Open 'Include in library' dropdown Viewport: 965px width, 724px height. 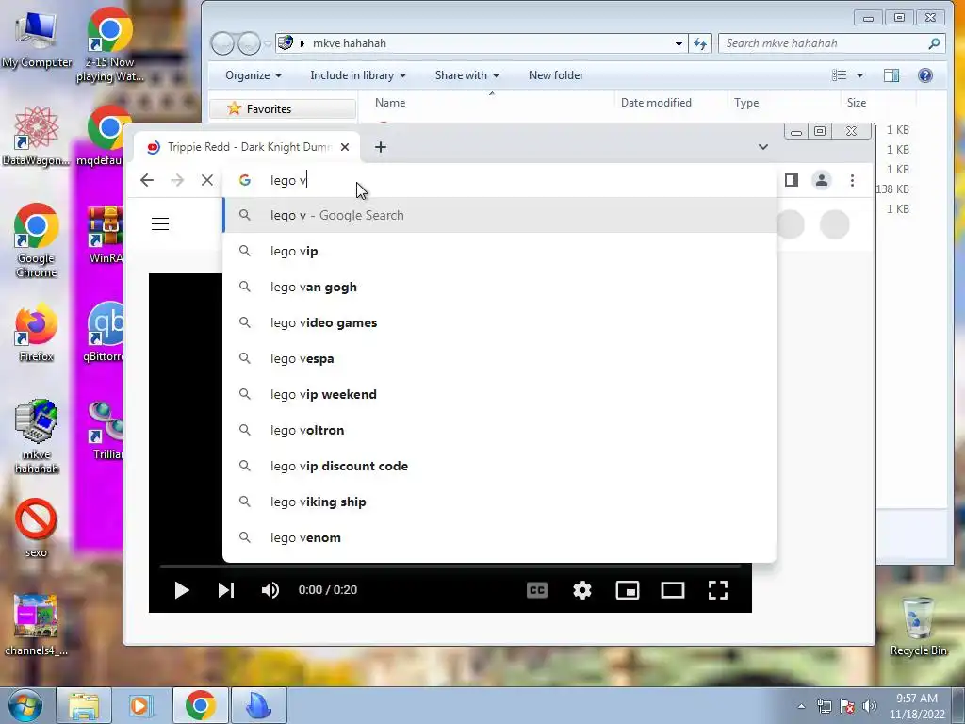[x=357, y=75]
